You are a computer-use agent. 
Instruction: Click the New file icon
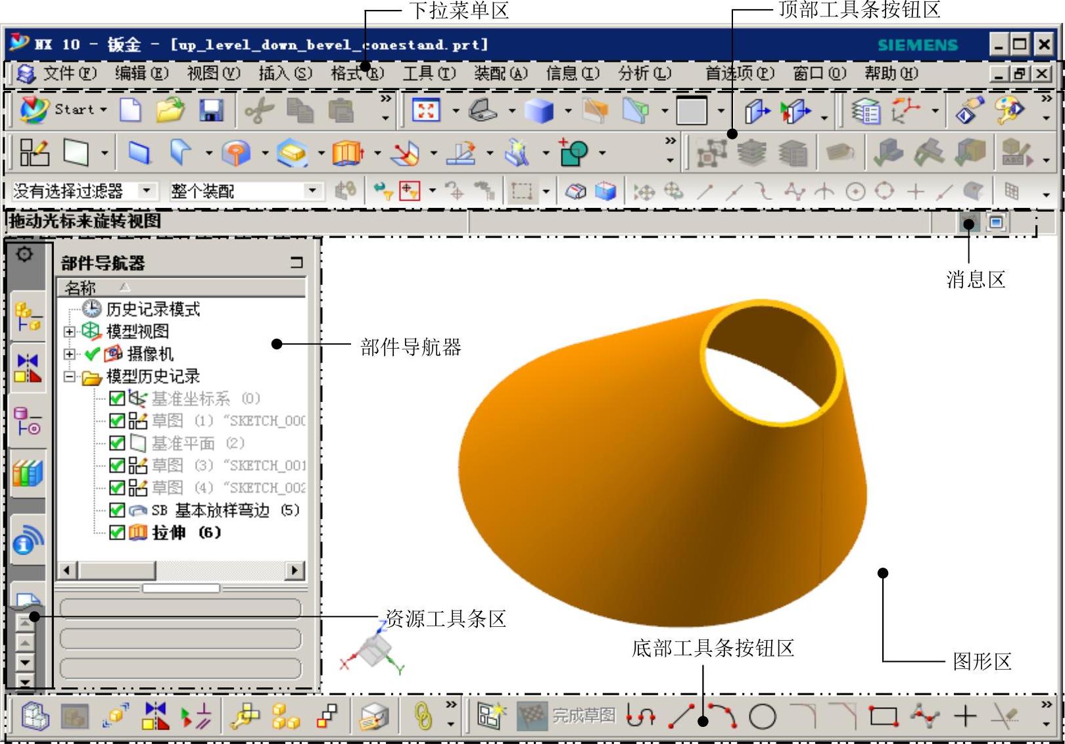coord(130,111)
